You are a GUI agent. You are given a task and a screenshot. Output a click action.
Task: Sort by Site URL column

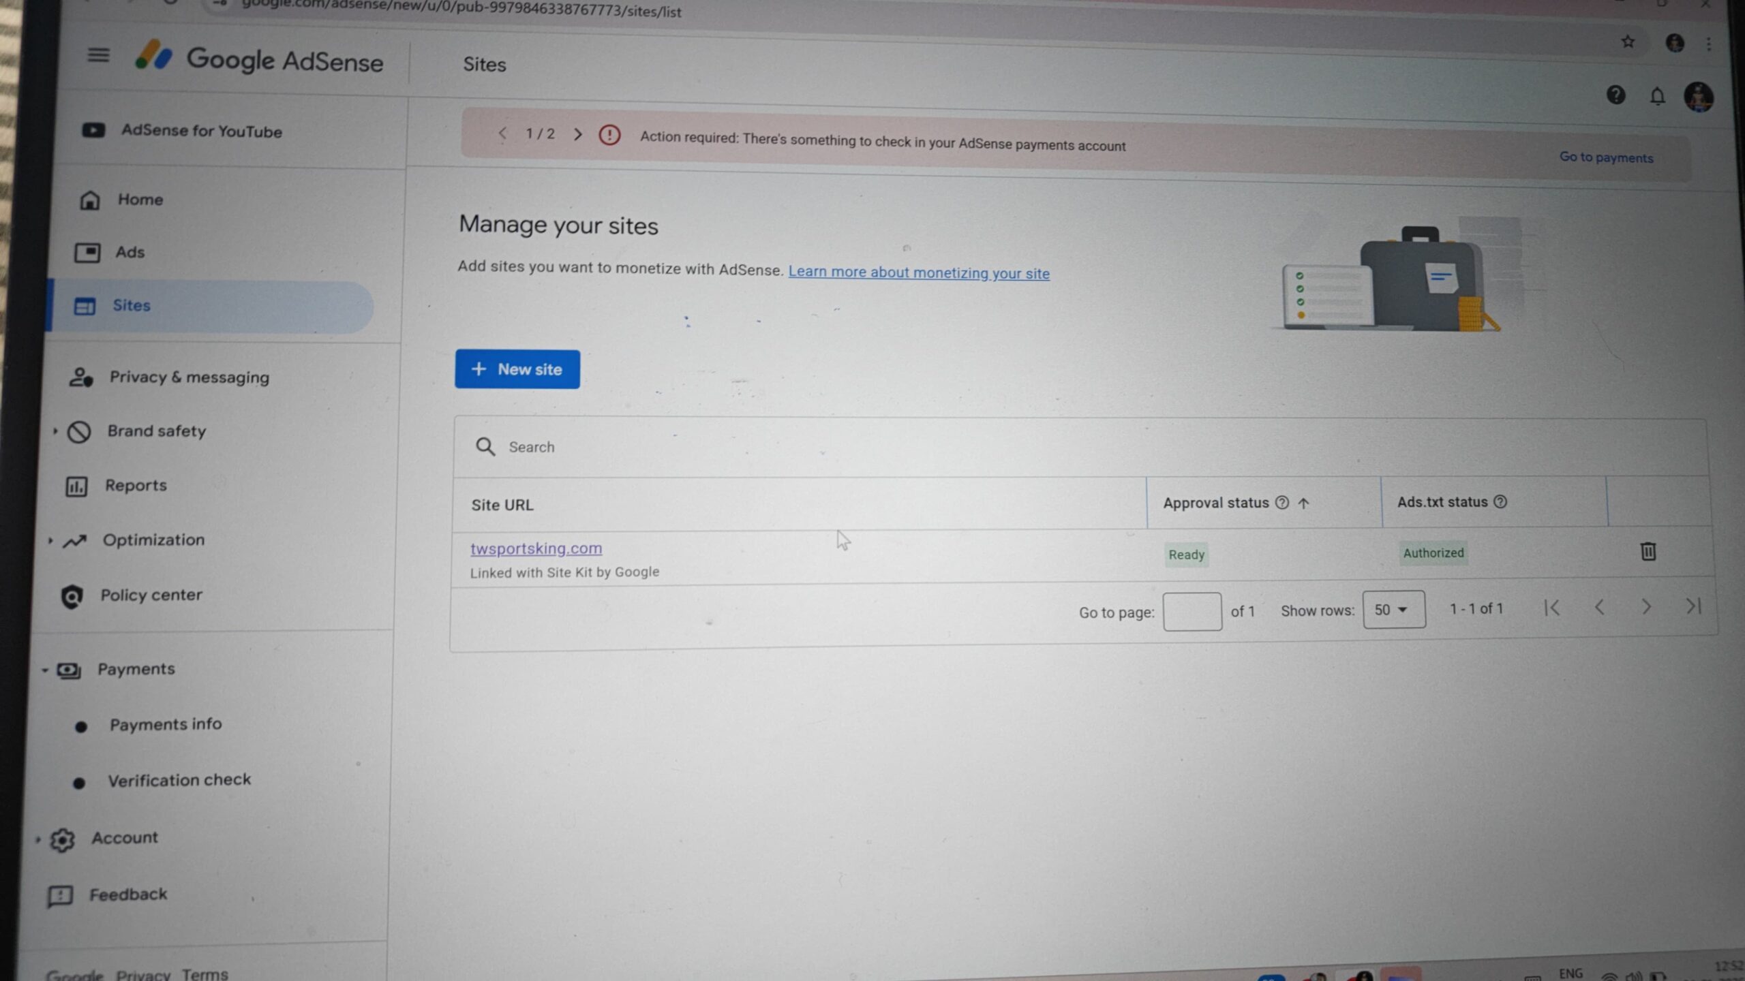(502, 505)
